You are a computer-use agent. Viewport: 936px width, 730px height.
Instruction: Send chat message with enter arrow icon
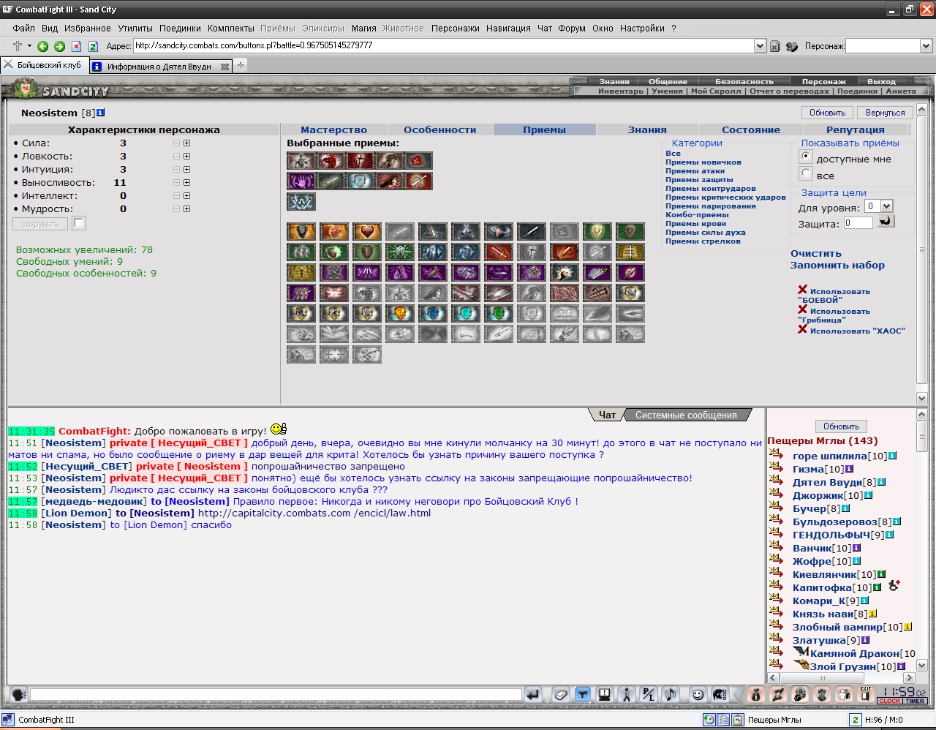(533, 695)
